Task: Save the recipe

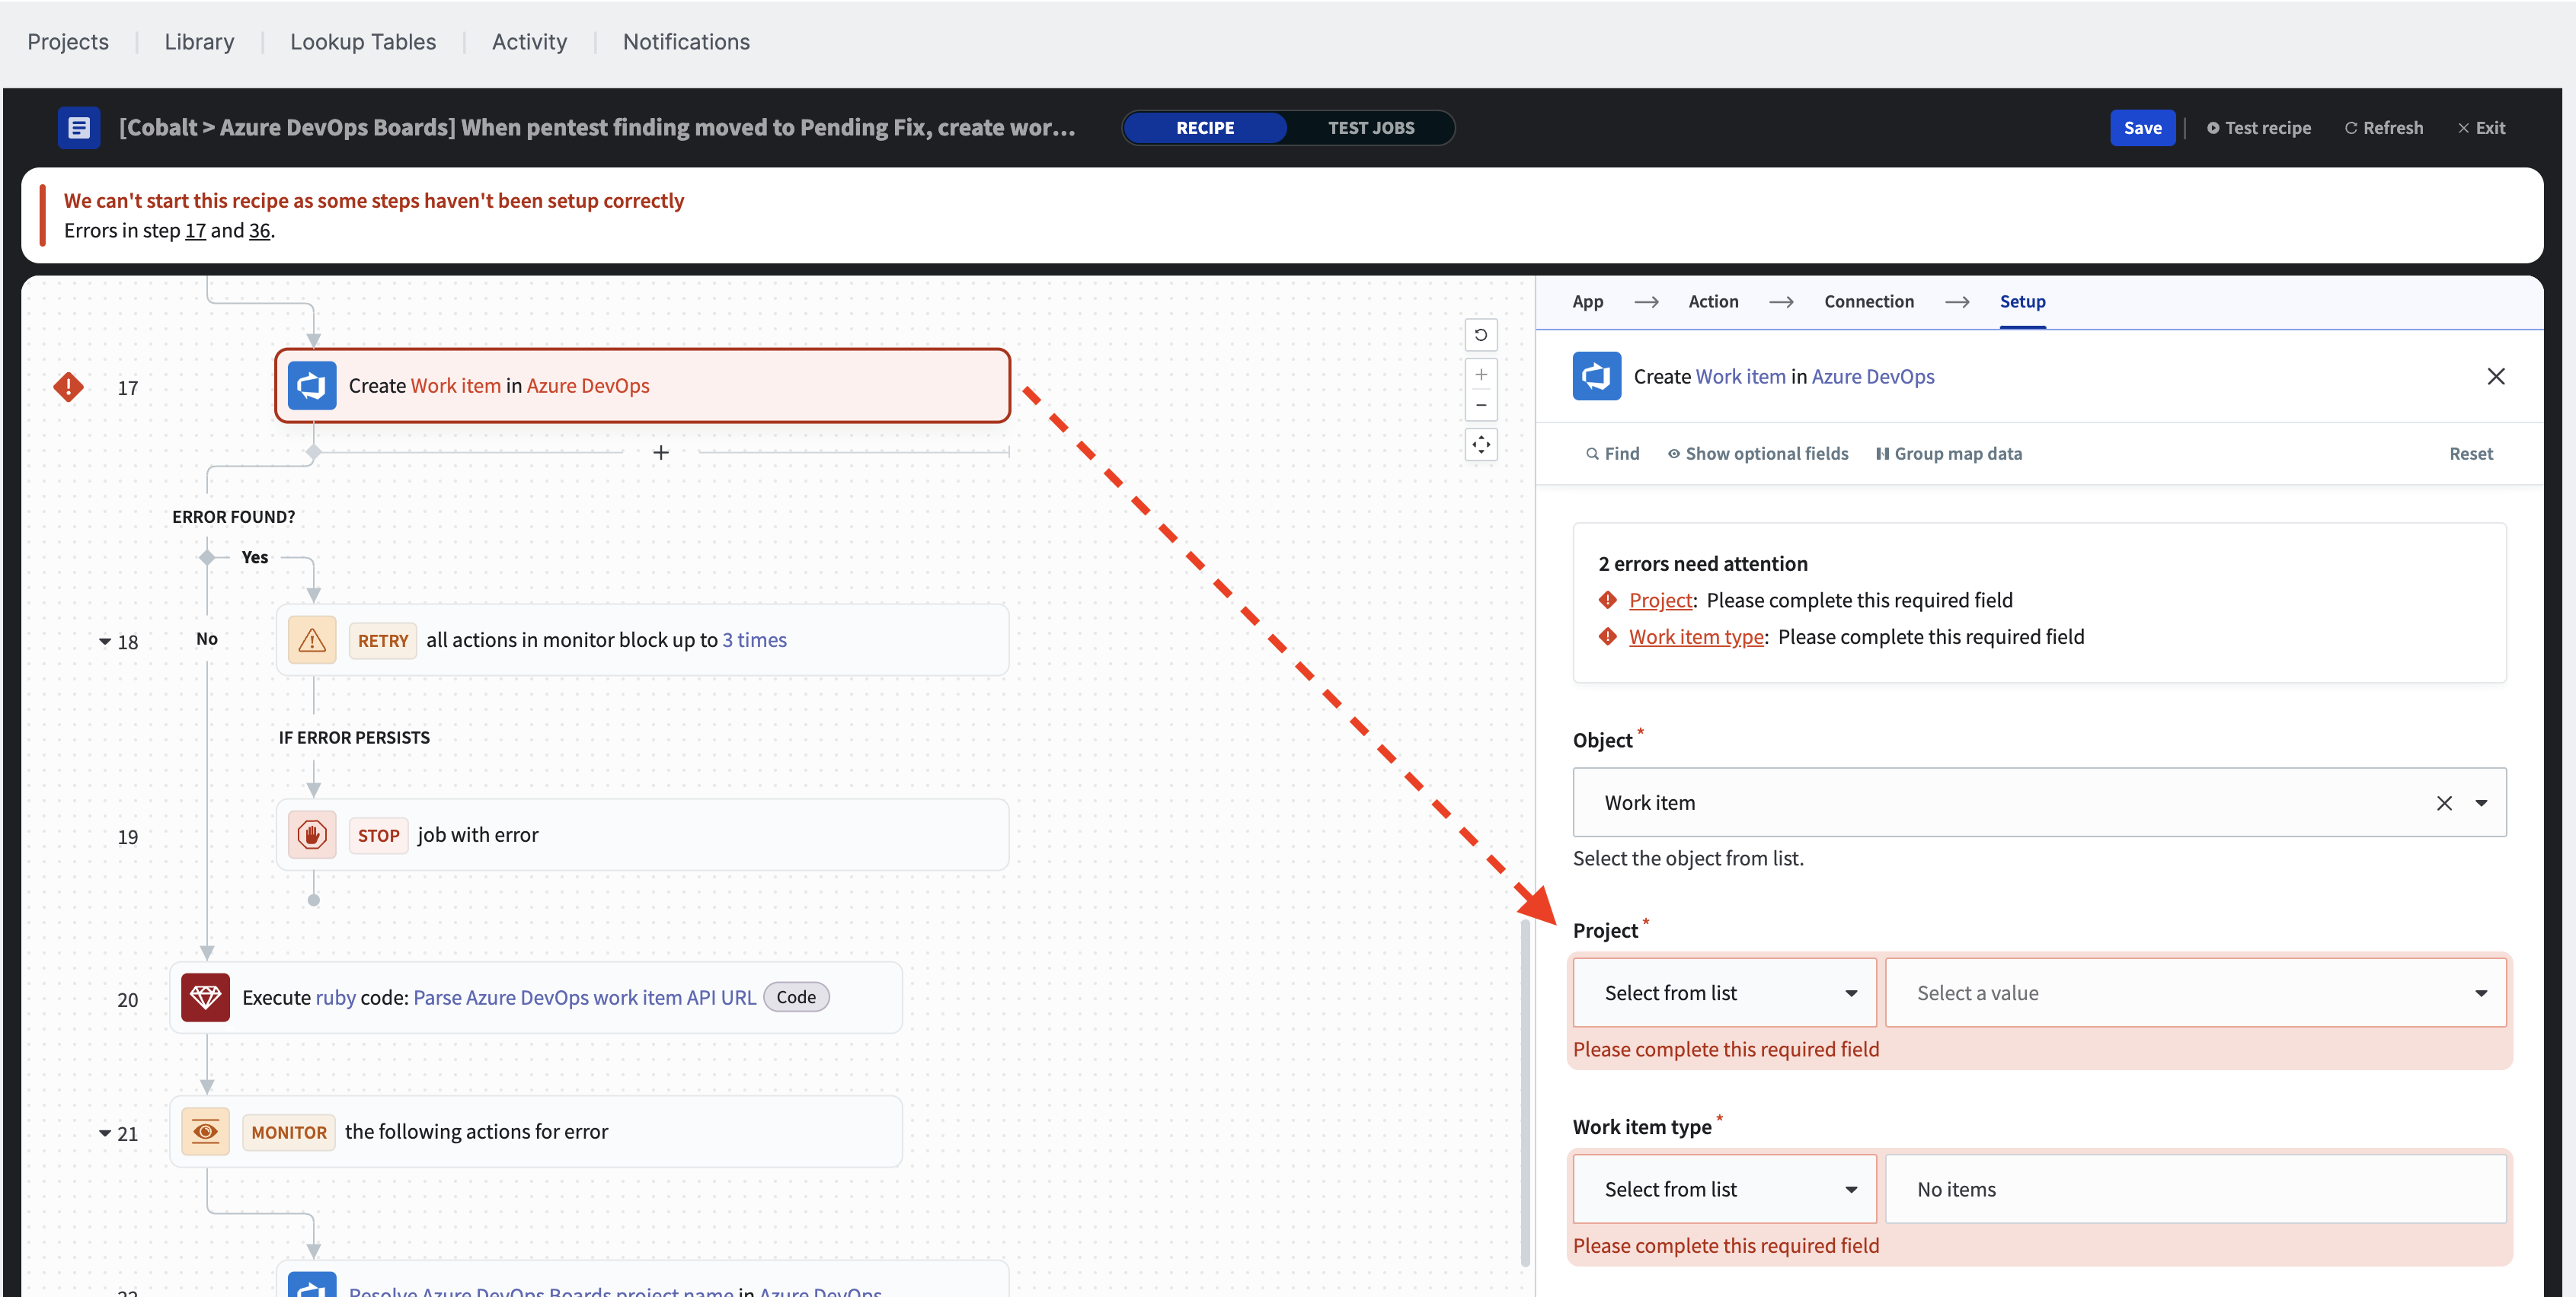Action: coord(2142,128)
